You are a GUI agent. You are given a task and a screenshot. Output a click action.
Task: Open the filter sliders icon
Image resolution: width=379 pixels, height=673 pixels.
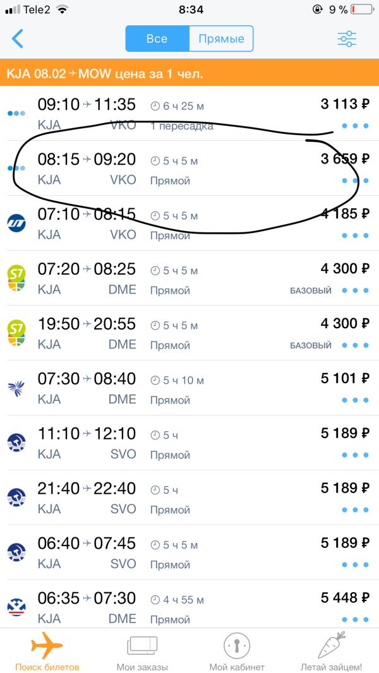coord(347,39)
